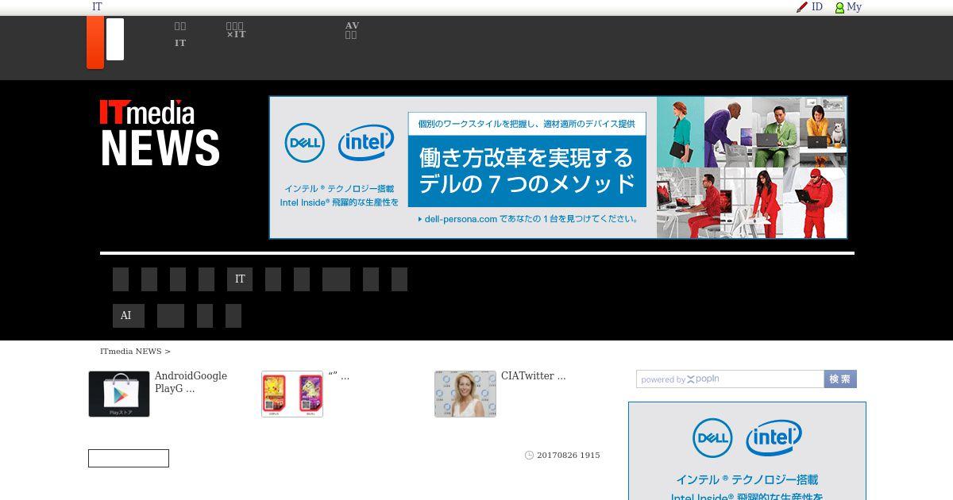Click the orange logo block in header
953x500 pixels.
click(x=95, y=42)
